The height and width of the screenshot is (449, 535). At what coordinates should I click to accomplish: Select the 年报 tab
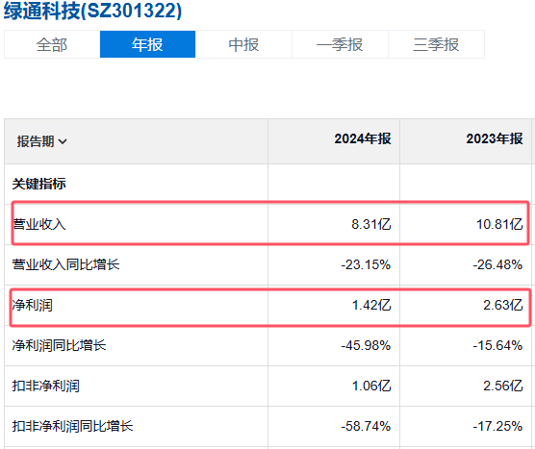pyautogui.click(x=147, y=44)
